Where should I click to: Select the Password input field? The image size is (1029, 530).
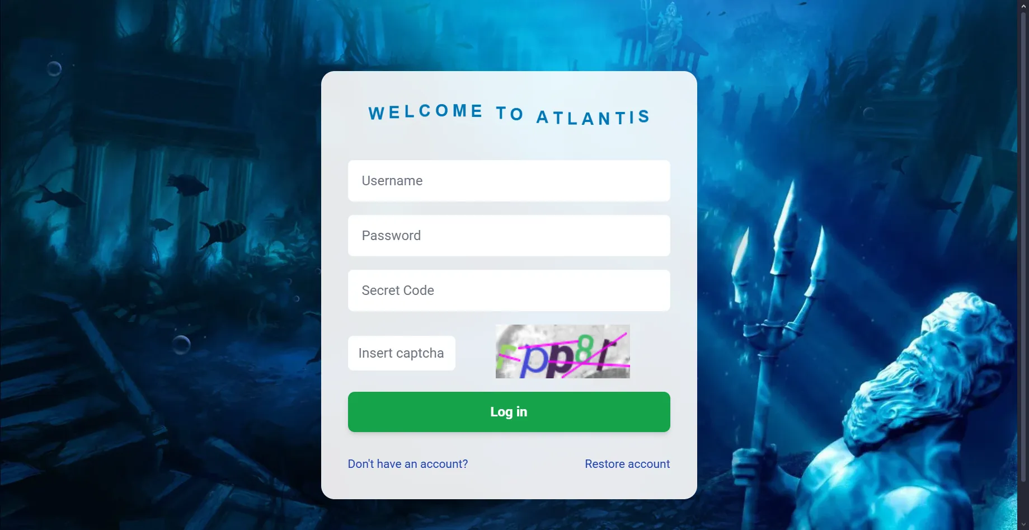pyautogui.click(x=509, y=236)
